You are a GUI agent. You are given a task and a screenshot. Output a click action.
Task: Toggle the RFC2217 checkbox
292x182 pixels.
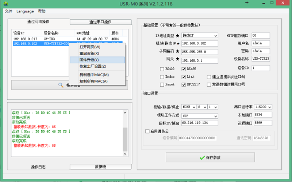point(184,84)
